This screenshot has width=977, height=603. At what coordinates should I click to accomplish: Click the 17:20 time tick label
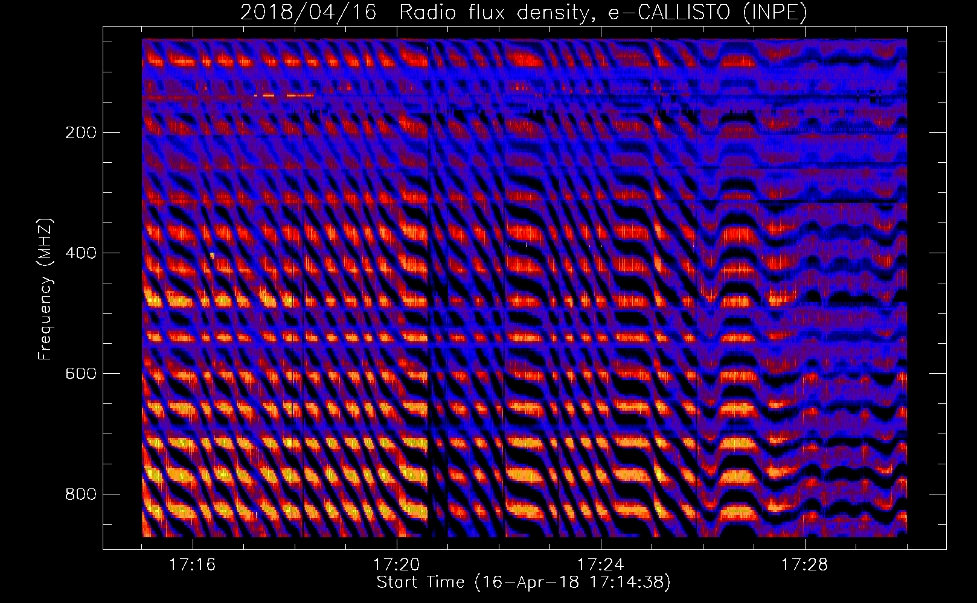(397, 564)
